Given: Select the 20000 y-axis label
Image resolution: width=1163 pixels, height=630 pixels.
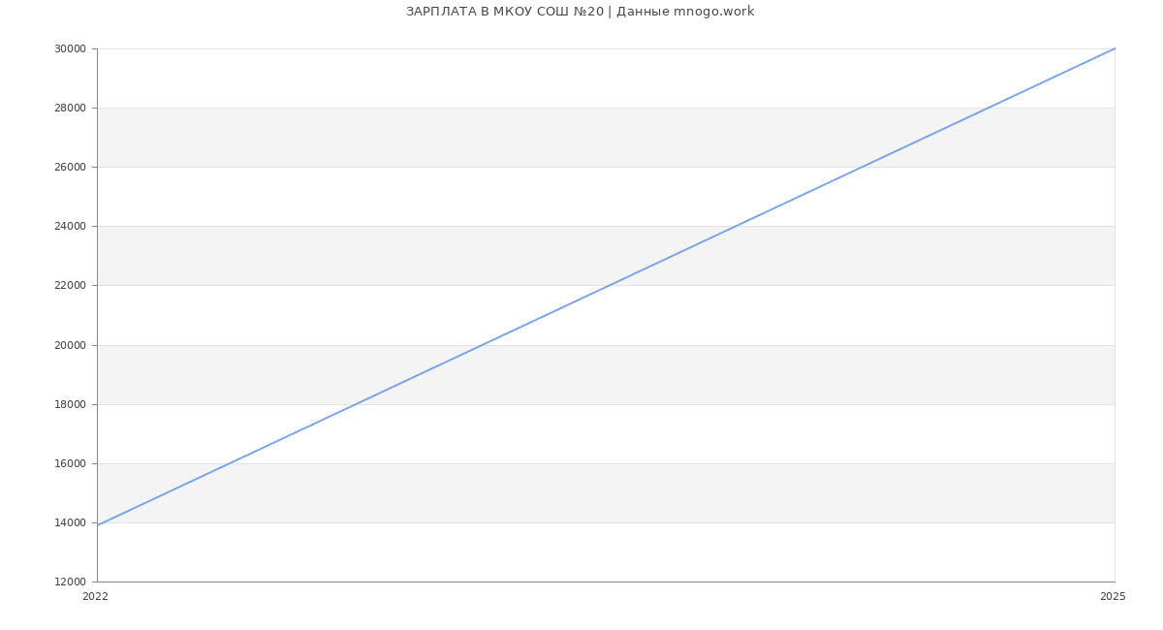Looking at the screenshot, I should tap(70, 345).
